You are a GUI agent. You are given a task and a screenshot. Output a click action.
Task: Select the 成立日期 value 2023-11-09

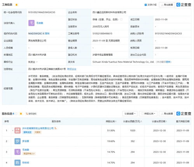tap(161, 19)
